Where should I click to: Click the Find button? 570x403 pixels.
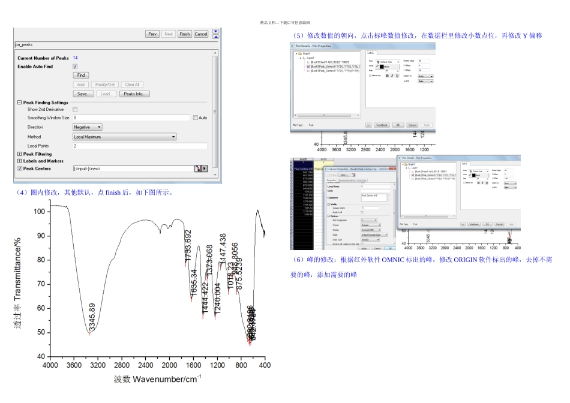tap(81, 75)
